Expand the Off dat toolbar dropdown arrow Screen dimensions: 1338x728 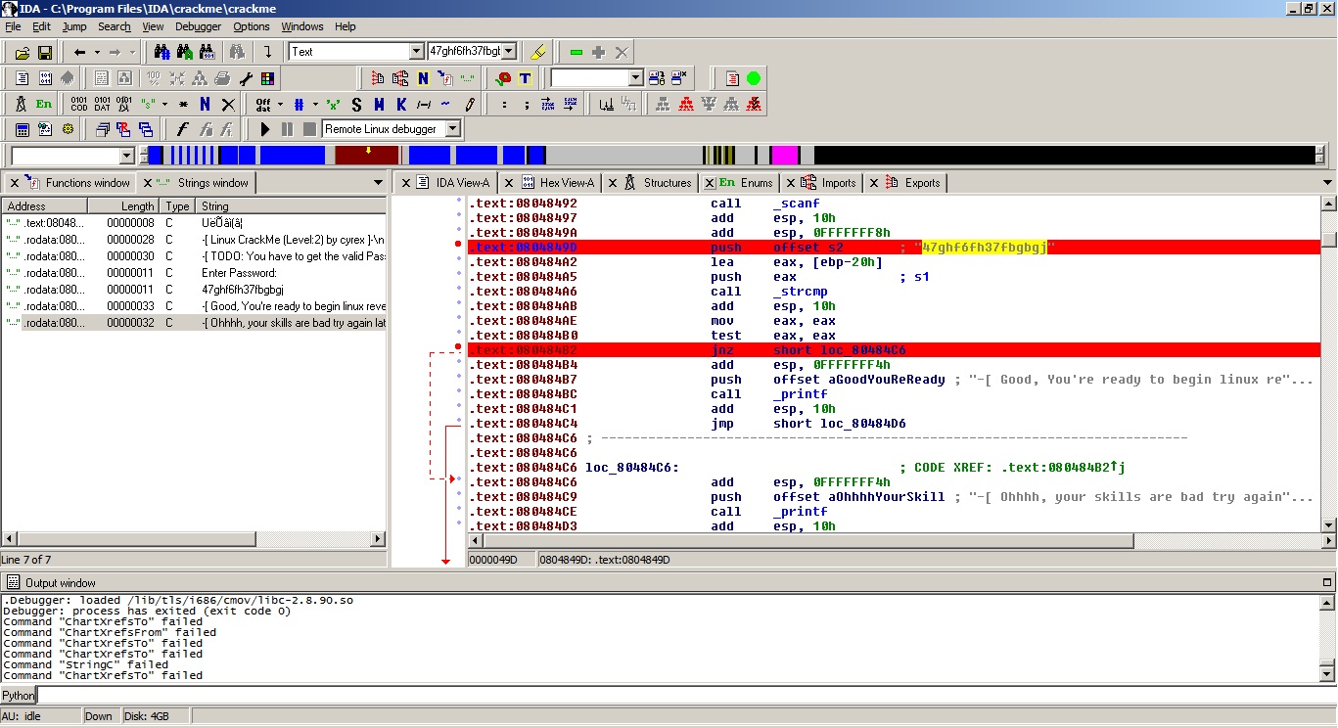click(x=280, y=104)
